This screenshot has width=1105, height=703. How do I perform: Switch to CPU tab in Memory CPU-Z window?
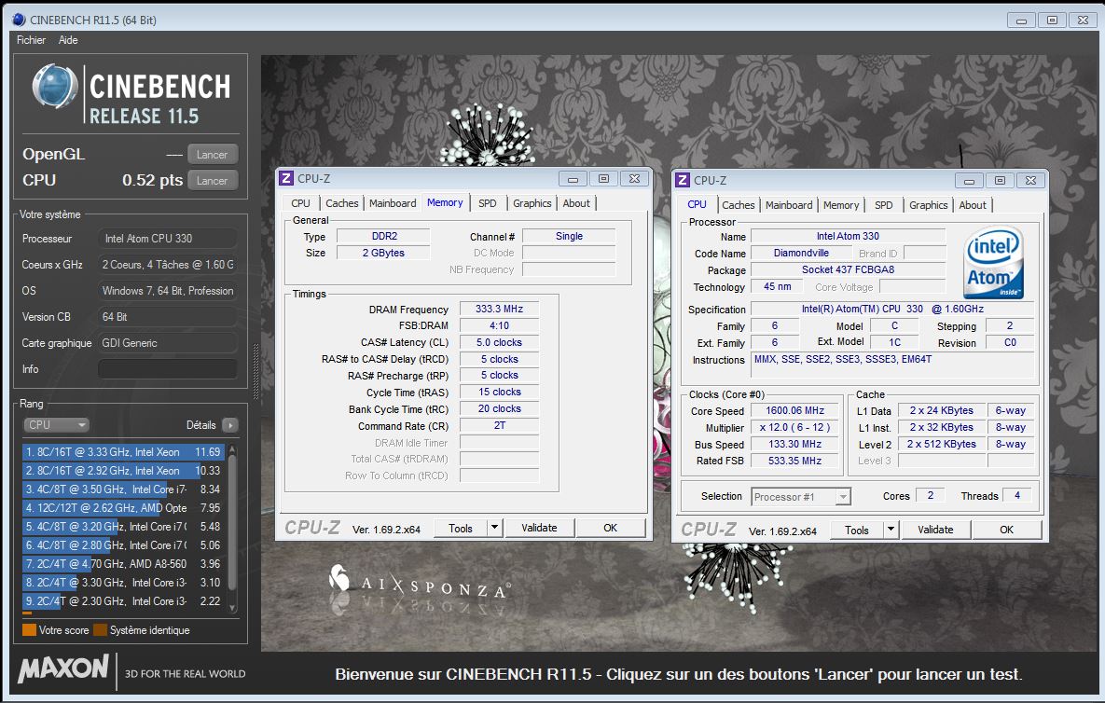(301, 203)
